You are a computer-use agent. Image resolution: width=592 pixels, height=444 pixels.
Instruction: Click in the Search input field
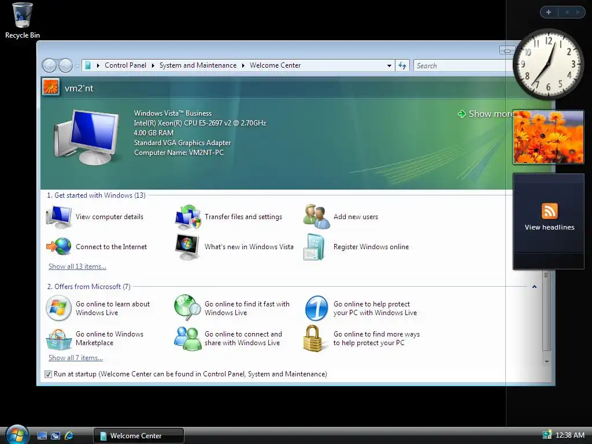(x=464, y=66)
